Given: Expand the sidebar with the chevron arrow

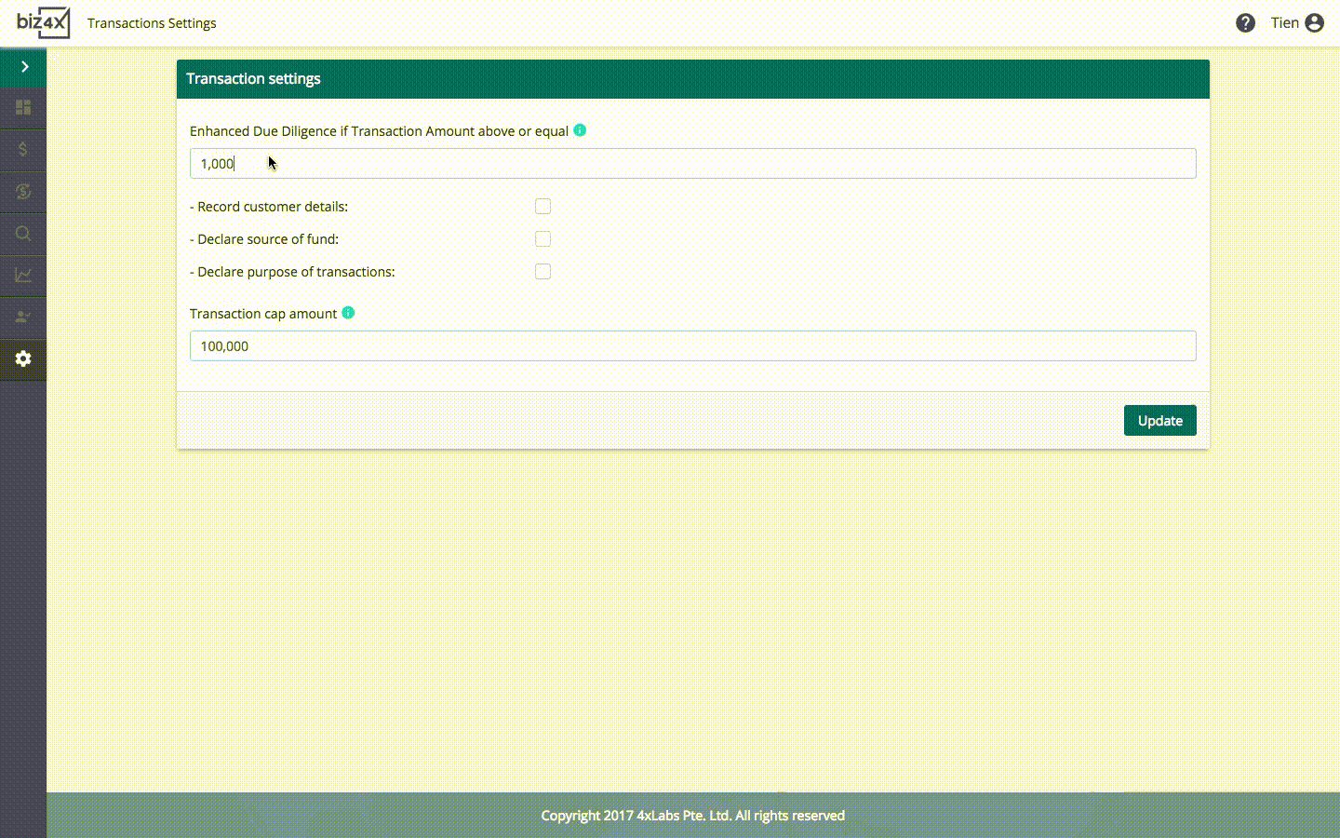Looking at the screenshot, I should tap(24, 67).
